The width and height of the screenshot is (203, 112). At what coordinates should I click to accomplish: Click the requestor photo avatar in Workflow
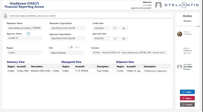(x=179, y=34)
